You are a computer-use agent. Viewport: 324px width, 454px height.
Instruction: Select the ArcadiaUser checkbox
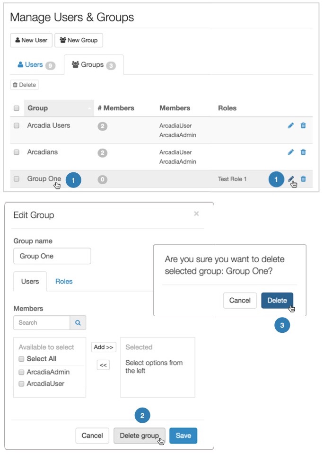pyautogui.click(x=21, y=384)
